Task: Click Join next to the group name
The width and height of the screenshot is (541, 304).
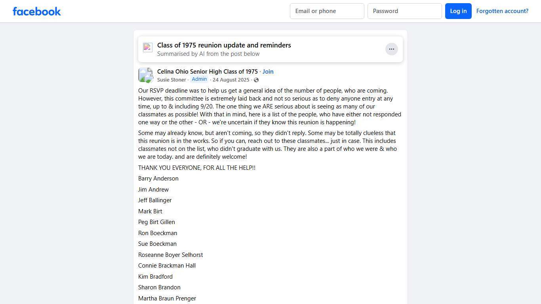Action: point(268,72)
